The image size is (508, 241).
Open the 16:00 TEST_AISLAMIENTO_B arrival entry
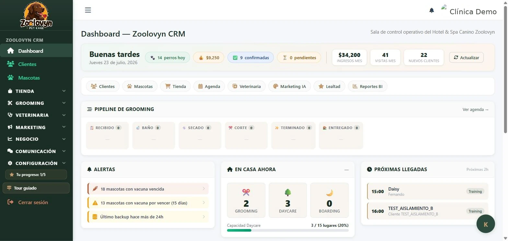(x=428, y=211)
